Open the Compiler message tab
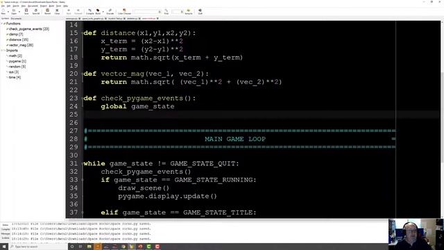 6,229
